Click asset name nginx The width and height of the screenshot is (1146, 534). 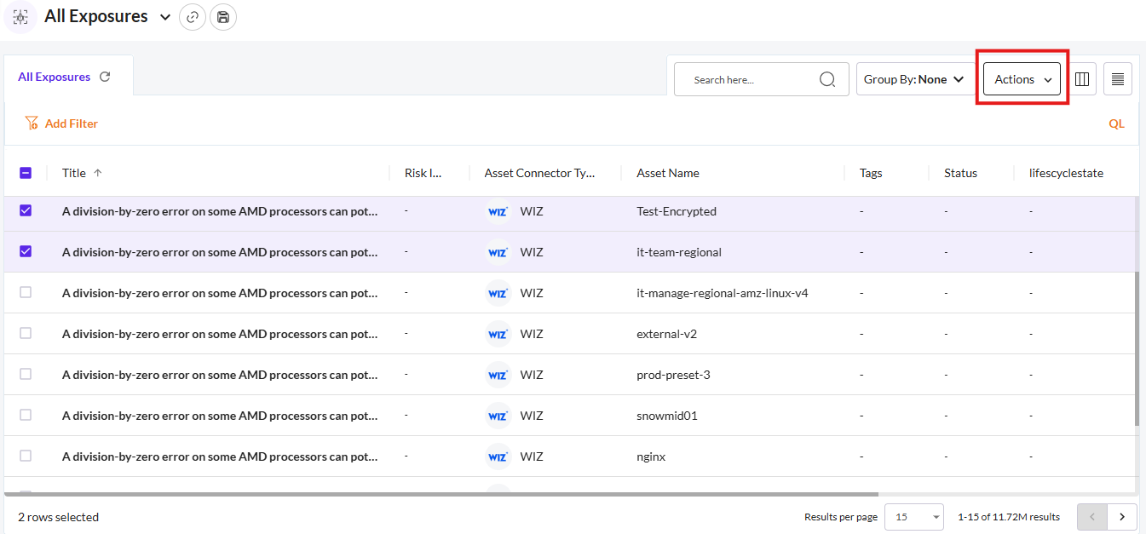coord(651,456)
